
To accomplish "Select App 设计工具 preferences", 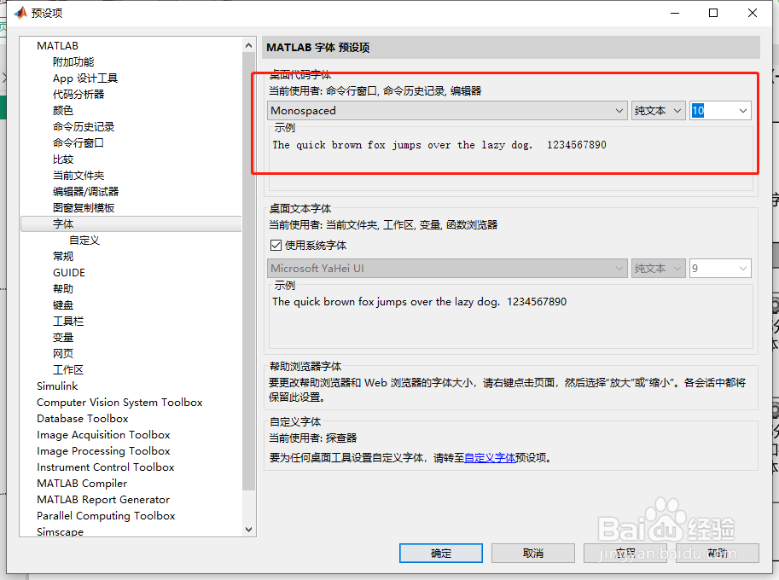I will click(85, 78).
